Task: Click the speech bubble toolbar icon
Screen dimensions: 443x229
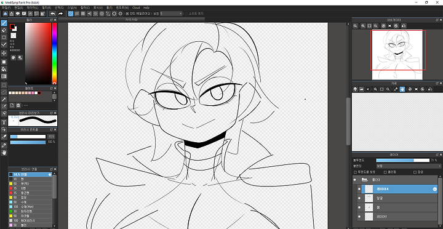Action: click(18, 14)
